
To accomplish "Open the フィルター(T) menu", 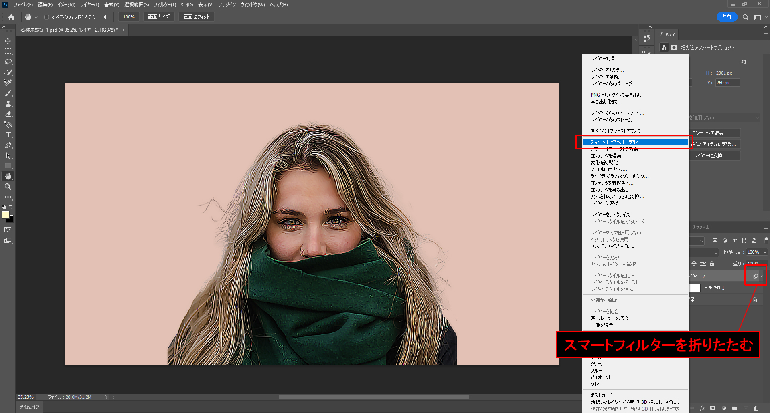I will (x=165, y=5).
